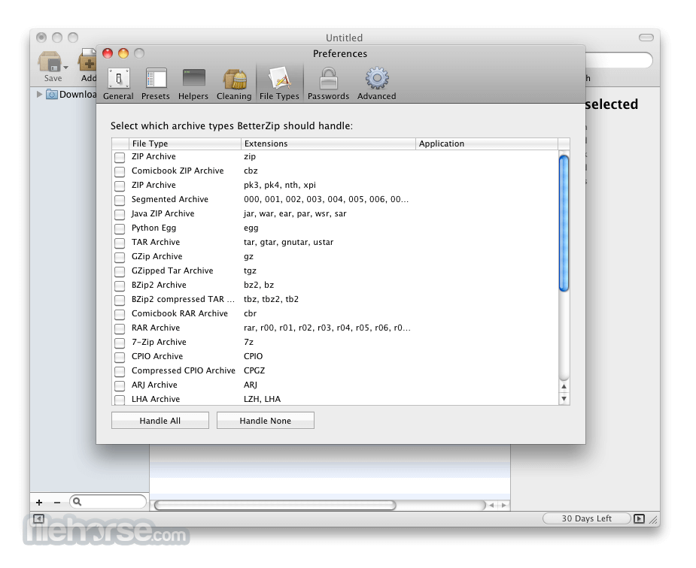Viewport: 696px width, 568px height.
Task: Click the Save icon in the Untitled window
Action: 50,62
